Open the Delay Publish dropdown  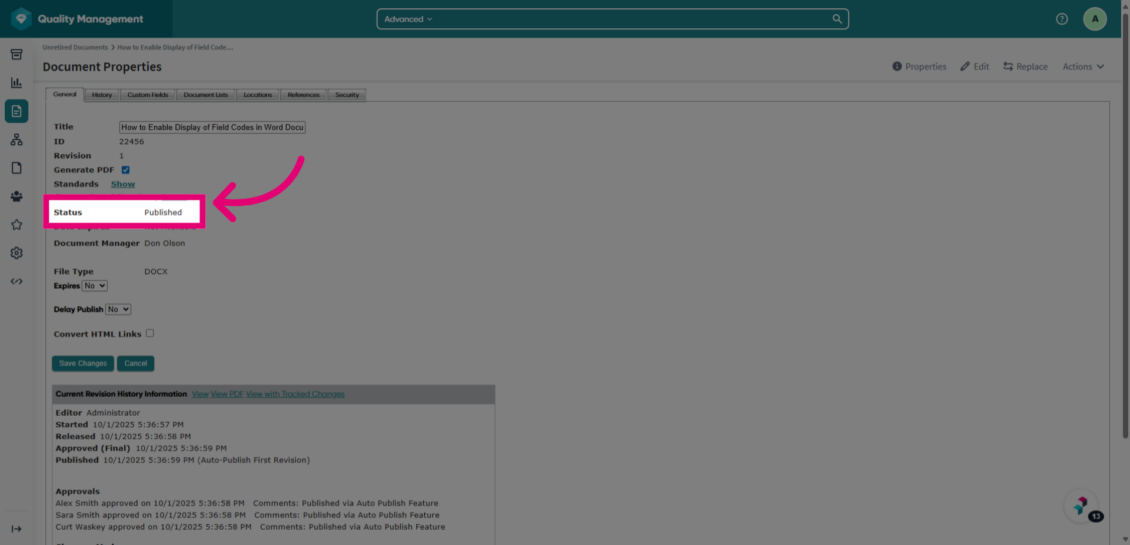118,309
